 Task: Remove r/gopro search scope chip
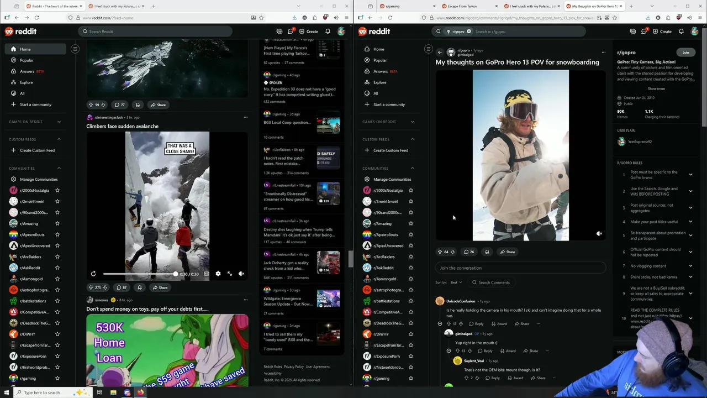click(469, 32)
